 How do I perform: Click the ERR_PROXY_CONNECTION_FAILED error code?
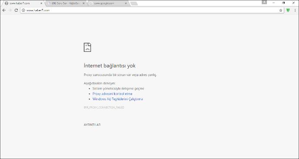(104, 108)
